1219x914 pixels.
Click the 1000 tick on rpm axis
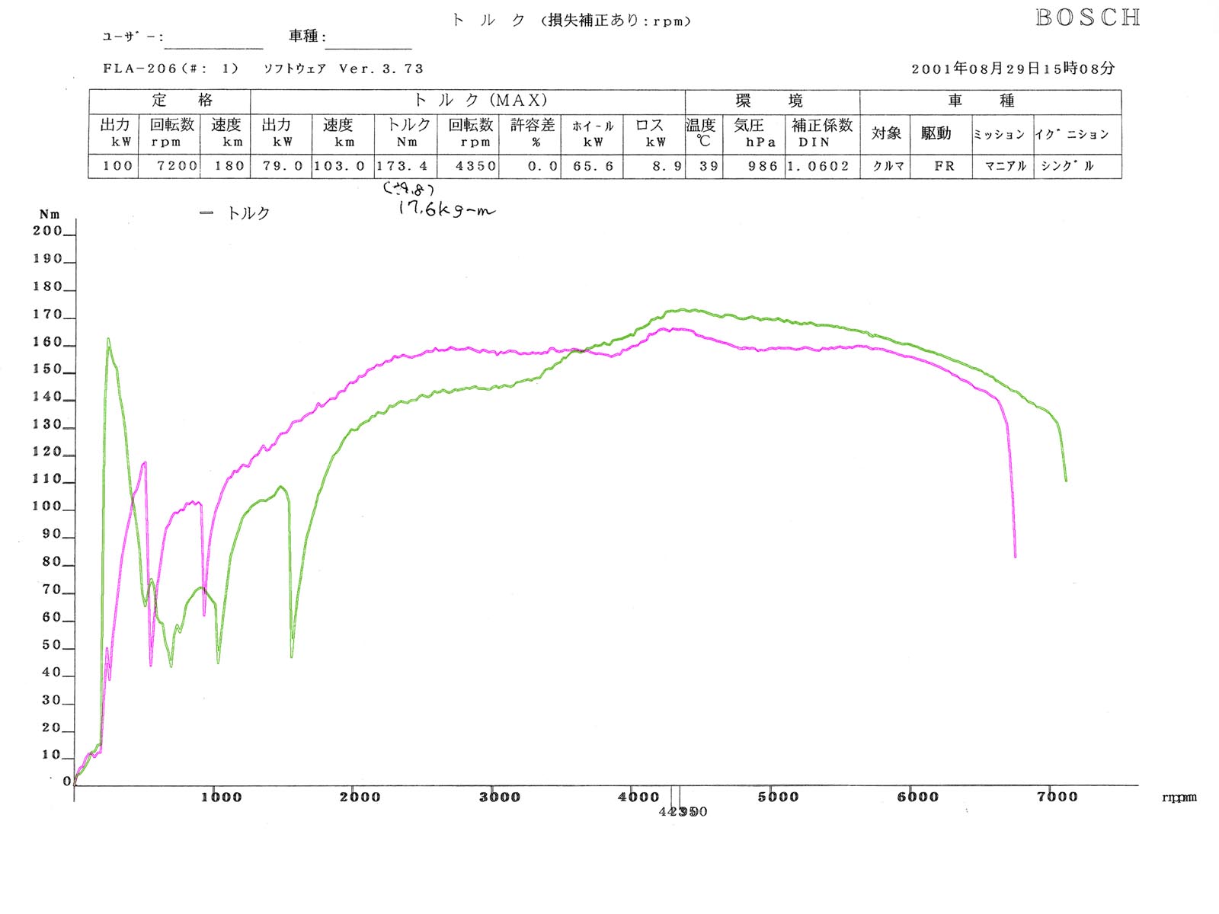[221, 797]
